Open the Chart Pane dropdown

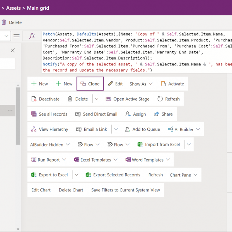pyautogui.click(x=183, y=175)
